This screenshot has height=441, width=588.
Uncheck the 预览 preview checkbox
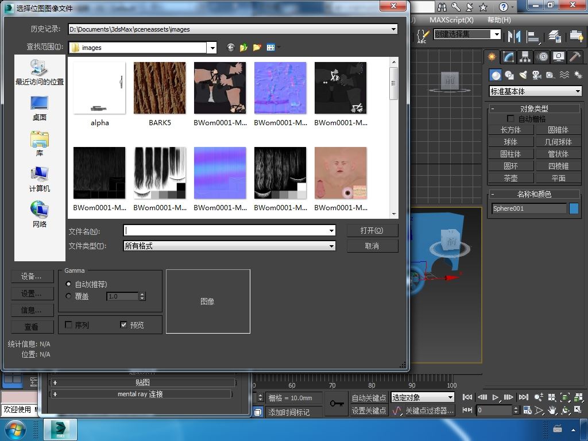(123, 324)
